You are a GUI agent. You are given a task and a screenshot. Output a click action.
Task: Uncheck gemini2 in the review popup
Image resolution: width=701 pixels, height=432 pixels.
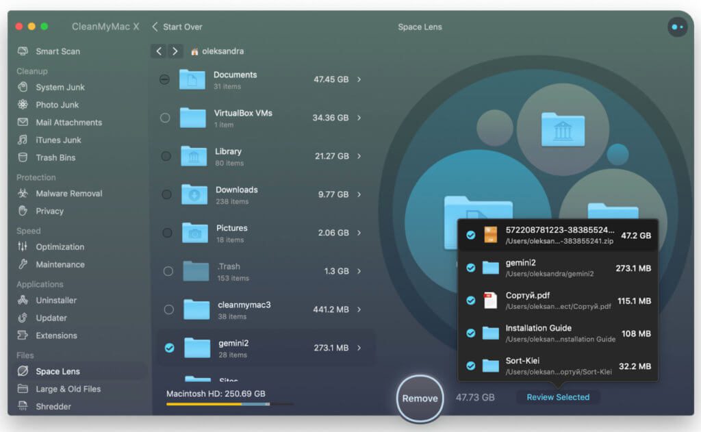pyautogui.click(x=471, y=268)
